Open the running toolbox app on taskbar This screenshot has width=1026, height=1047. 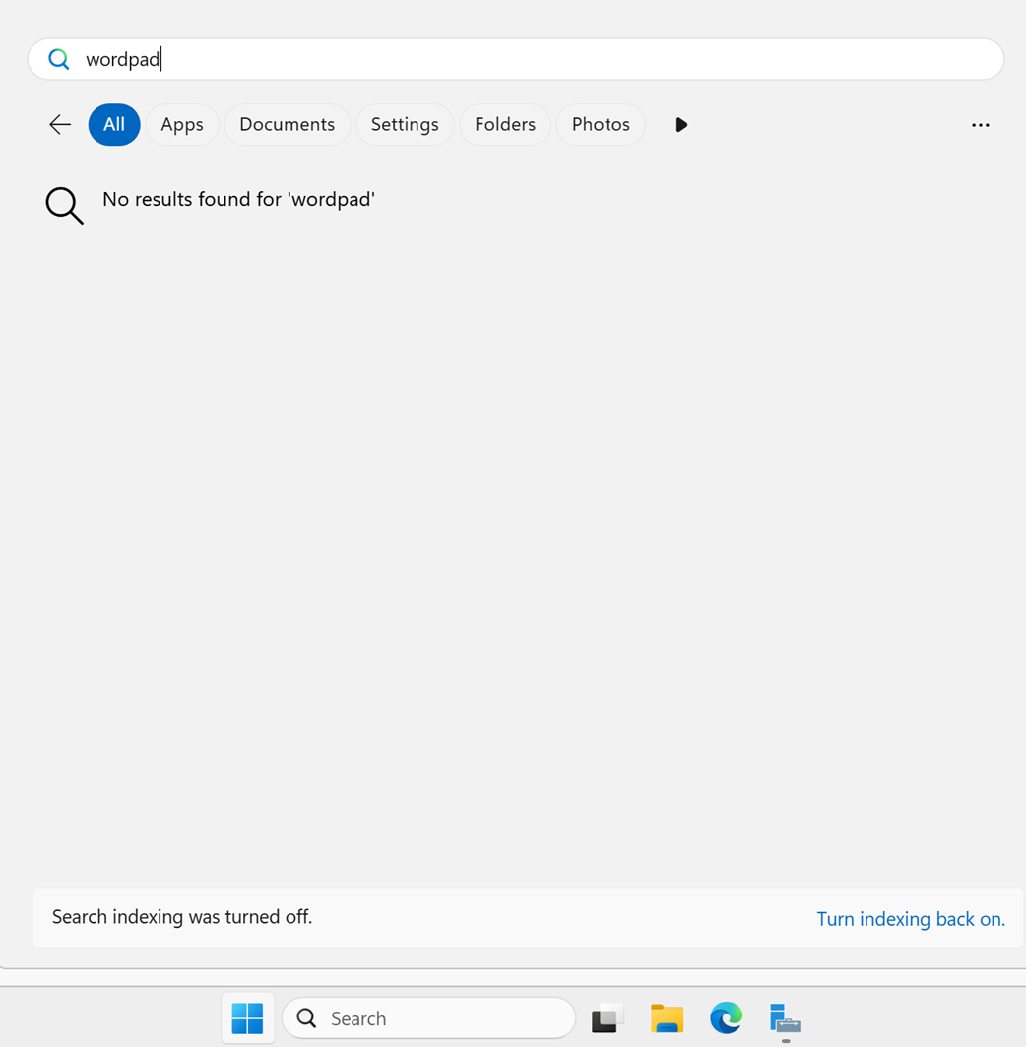tap(785, 1019)
